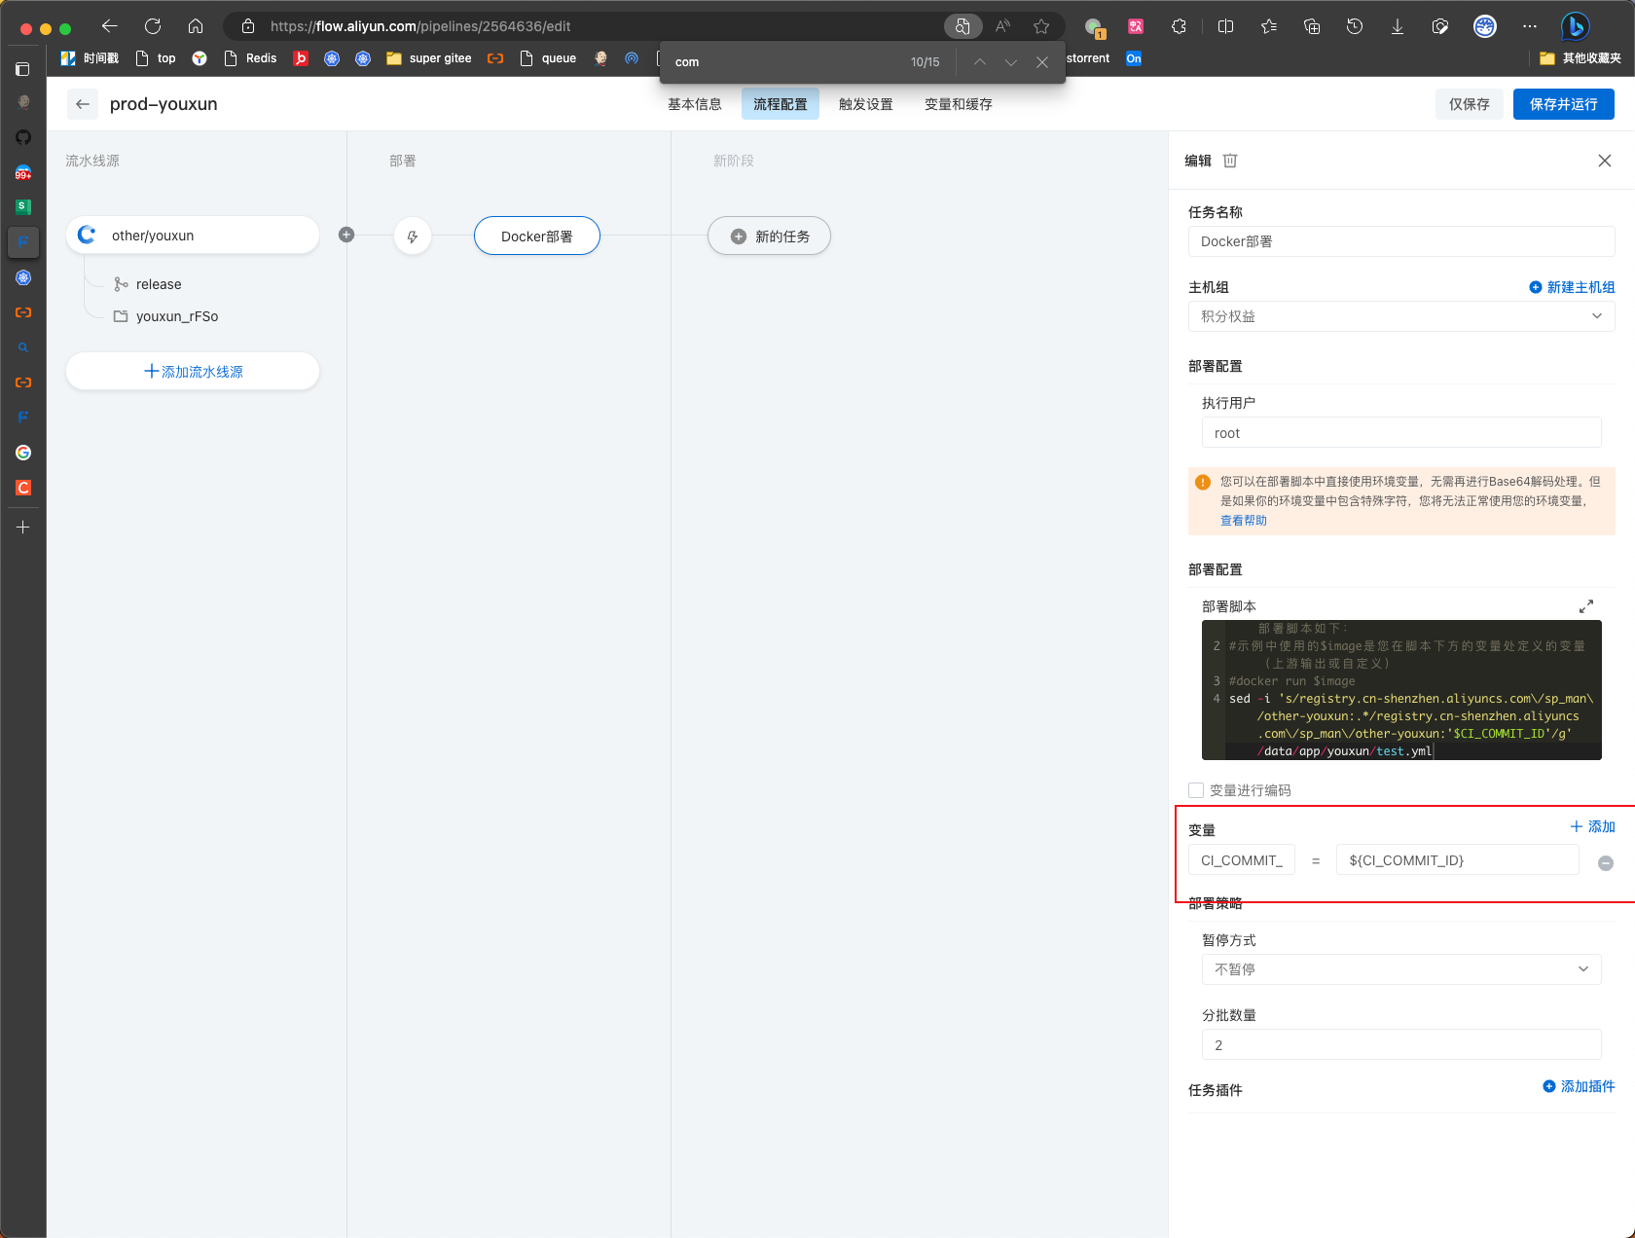Image resolution: width=1635 pixels, height=1238 pixels.
Task: Open the split screen icon
Action: [x=1226, y=26]
